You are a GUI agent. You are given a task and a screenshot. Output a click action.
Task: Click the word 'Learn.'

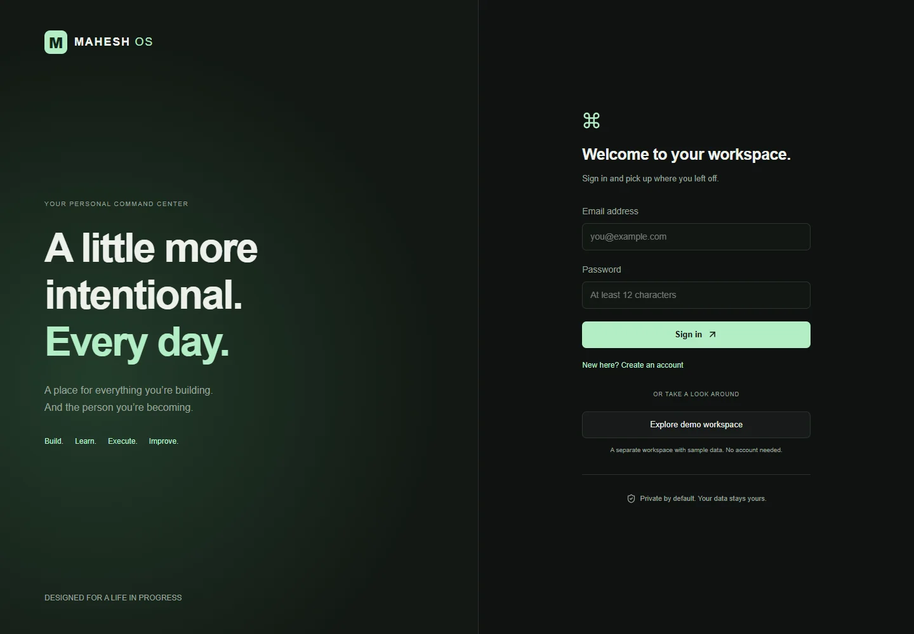point(86,441)
